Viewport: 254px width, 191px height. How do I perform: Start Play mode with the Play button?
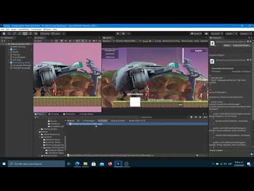pyautogui.click(x=118, y=33)
